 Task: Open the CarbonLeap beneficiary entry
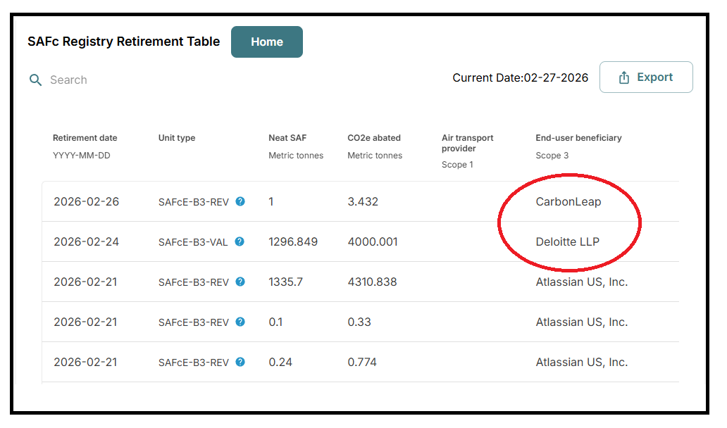pyautogui.click(x=568, y=201)
